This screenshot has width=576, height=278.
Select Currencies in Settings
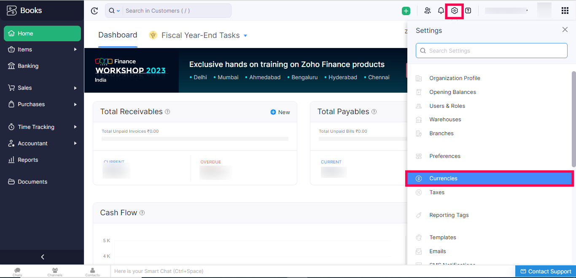489,179
